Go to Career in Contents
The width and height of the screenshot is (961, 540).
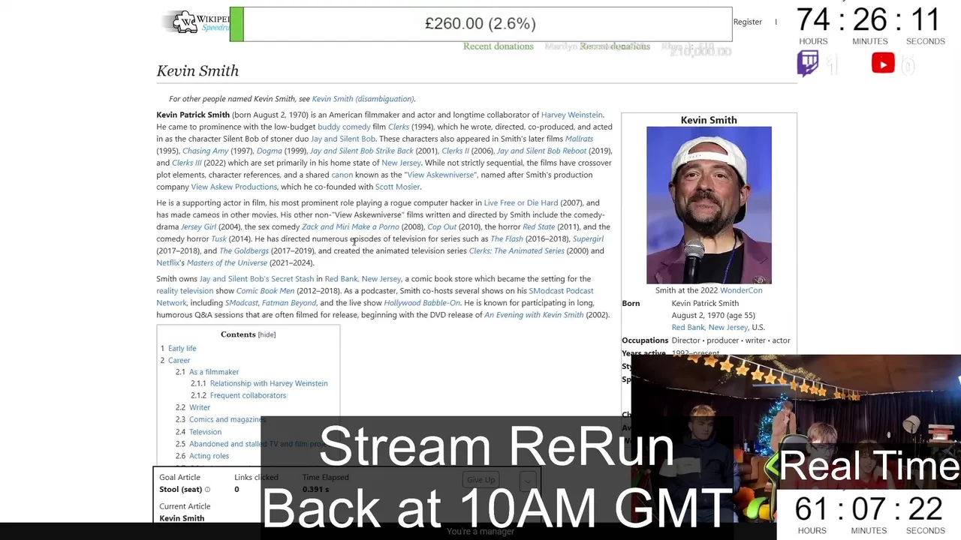(x=179, y=361)
